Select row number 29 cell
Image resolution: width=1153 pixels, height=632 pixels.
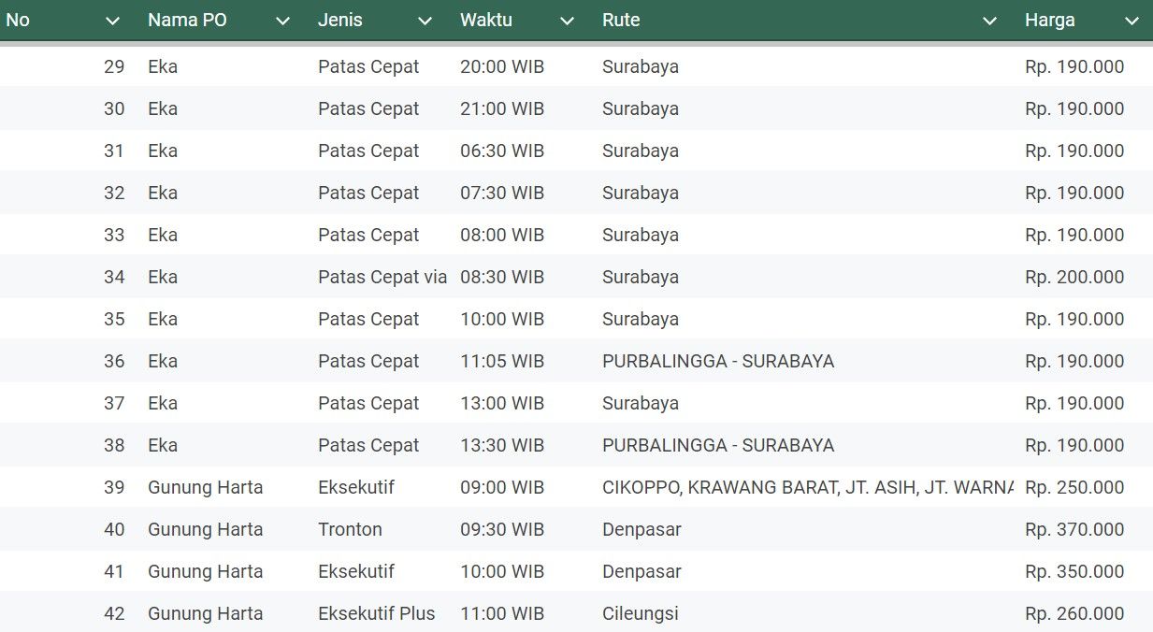click(x=114, y=66)
